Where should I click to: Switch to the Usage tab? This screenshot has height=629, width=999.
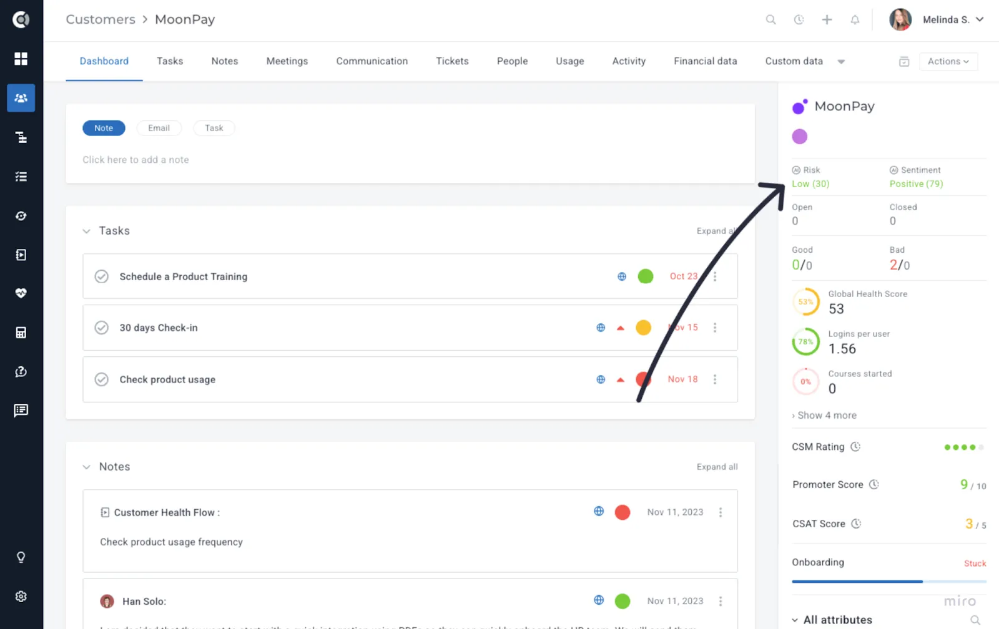coord(569,61)
